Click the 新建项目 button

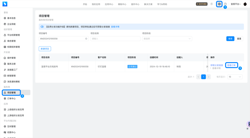(45, 49)
